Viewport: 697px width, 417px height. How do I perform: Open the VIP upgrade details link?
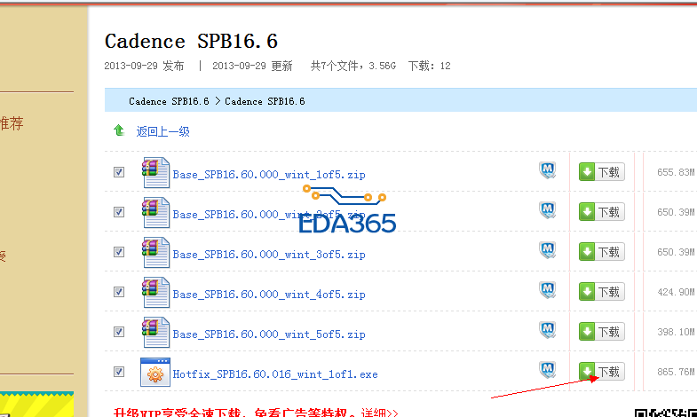coord(380,413)
